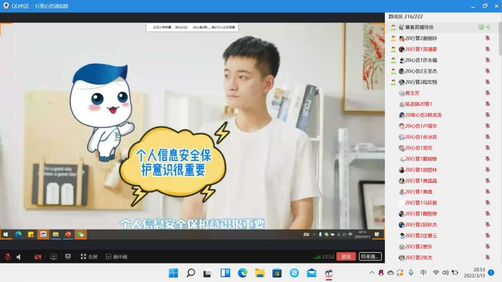Toggle the speaker sound icon

pos(19,257)
